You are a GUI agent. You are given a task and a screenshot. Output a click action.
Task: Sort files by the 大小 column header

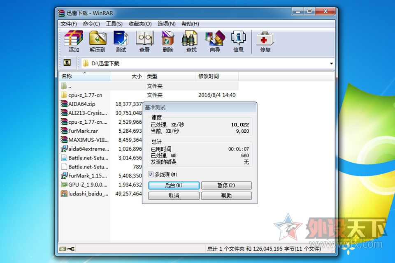[127, 76]
